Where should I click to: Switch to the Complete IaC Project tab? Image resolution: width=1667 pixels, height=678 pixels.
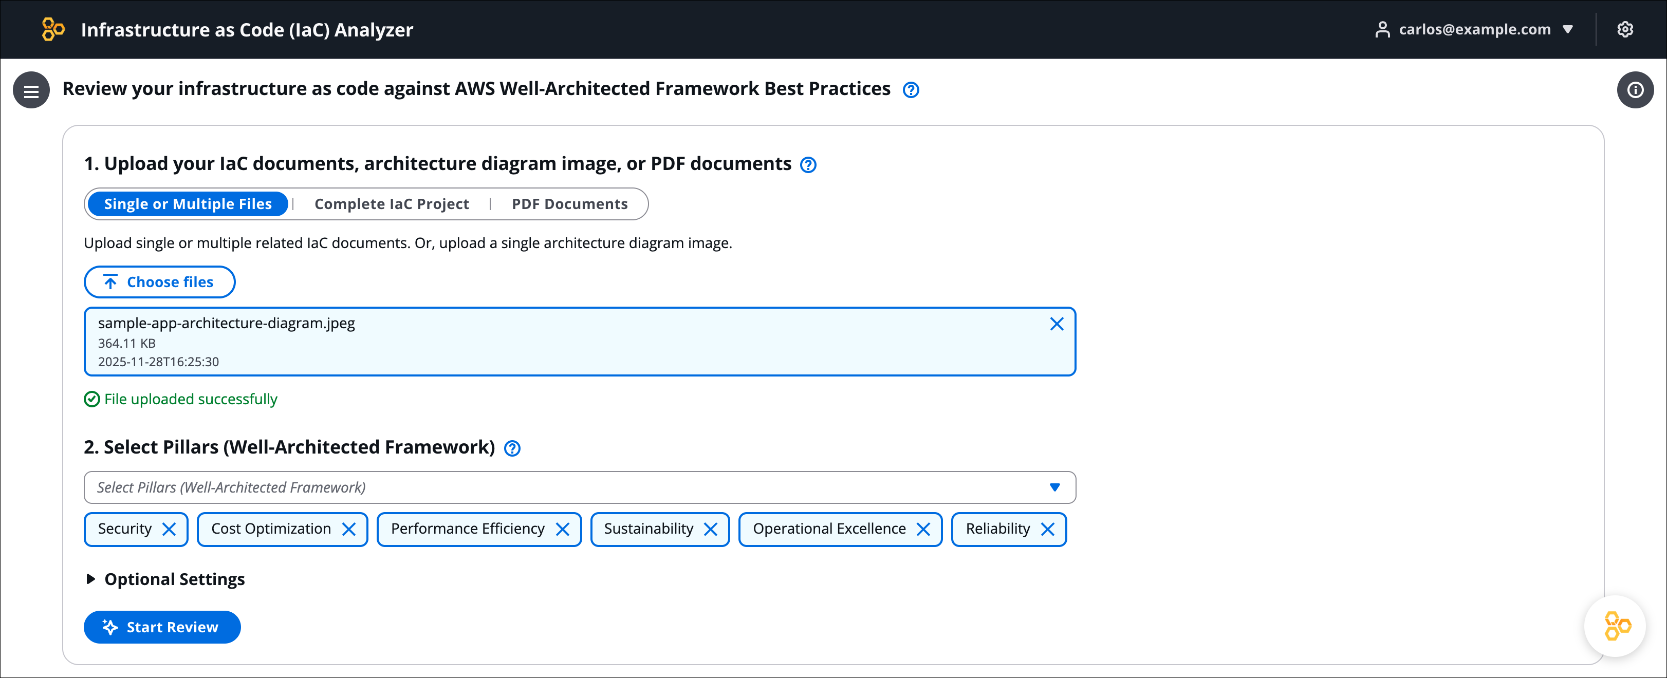tap(392, 204)
